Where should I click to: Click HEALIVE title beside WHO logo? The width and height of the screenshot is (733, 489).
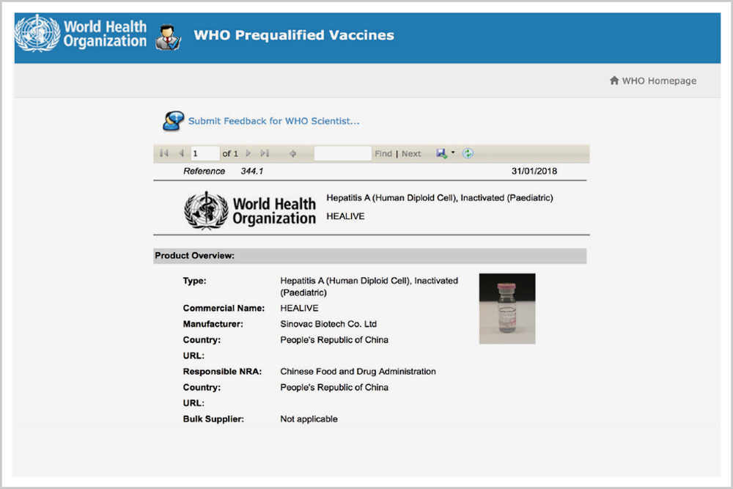click(345, 216)
